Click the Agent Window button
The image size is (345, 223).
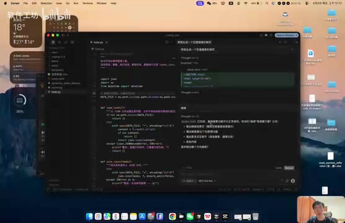coord(287,35)
